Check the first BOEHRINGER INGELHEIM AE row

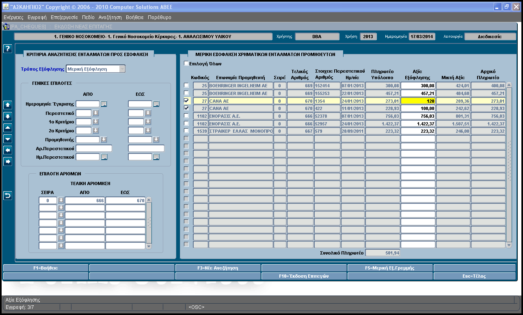[x=186, y=86]
